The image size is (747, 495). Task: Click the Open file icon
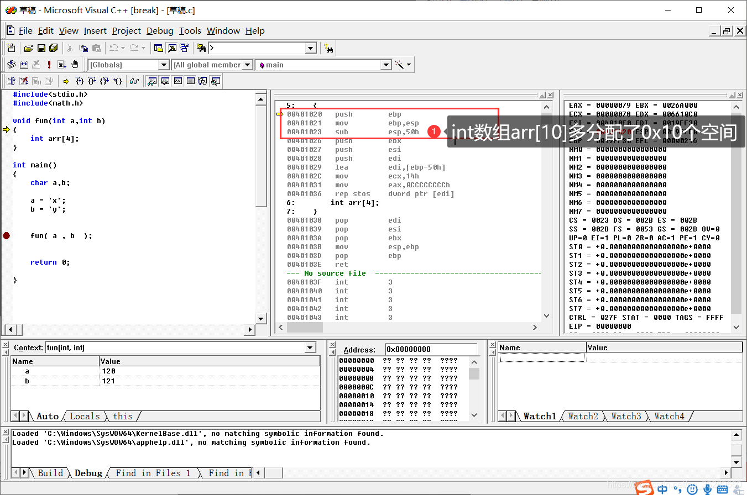pyautogui.click(x=28, y=48)
